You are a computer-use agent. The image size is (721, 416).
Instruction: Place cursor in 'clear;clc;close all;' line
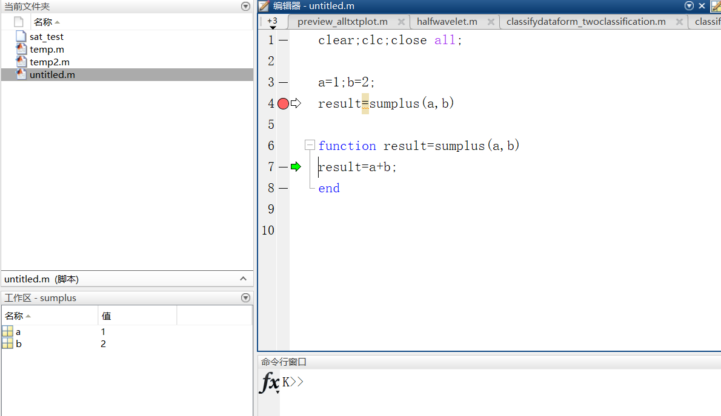(390, 41)
